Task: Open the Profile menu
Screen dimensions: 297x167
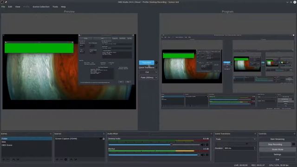Action: pyautogui.click(x=26, y=6)
